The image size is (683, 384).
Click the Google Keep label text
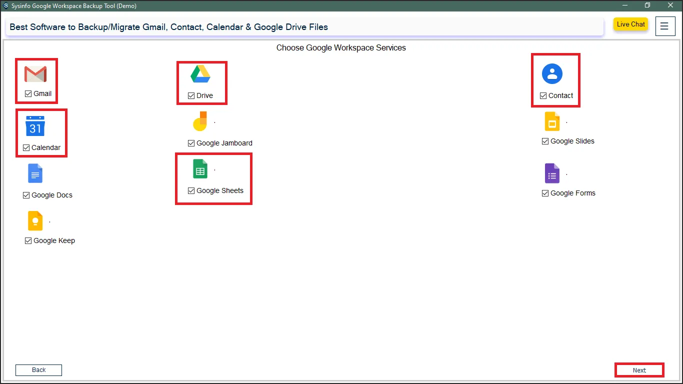click(x=54, y=240)
